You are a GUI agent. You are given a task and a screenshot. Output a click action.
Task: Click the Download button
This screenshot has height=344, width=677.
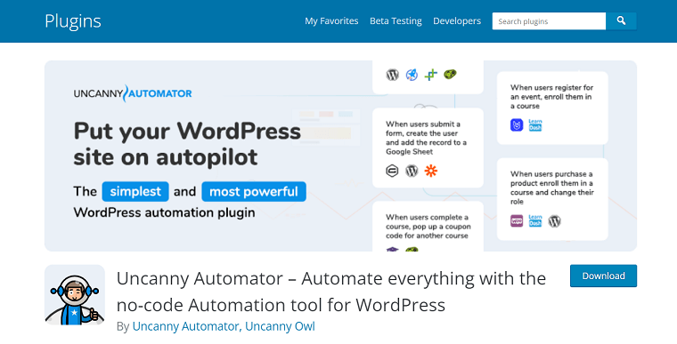(603, 276)
